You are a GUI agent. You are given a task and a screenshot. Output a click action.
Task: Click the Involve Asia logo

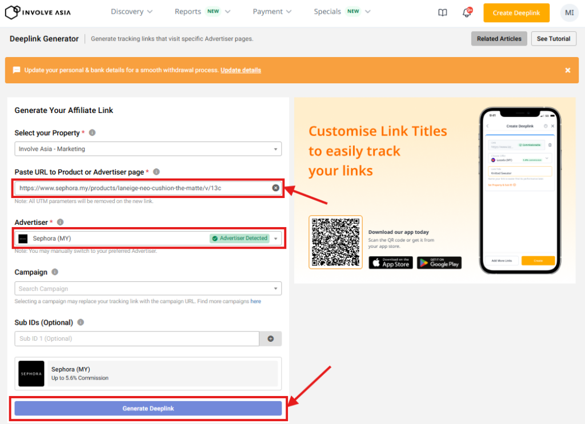[38, 12]
